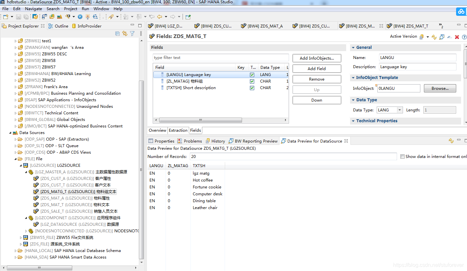Viewport: 467px width, 271px height.
Task: Click the spark wizard icon in main toolbar
Action: coord(88,17)
